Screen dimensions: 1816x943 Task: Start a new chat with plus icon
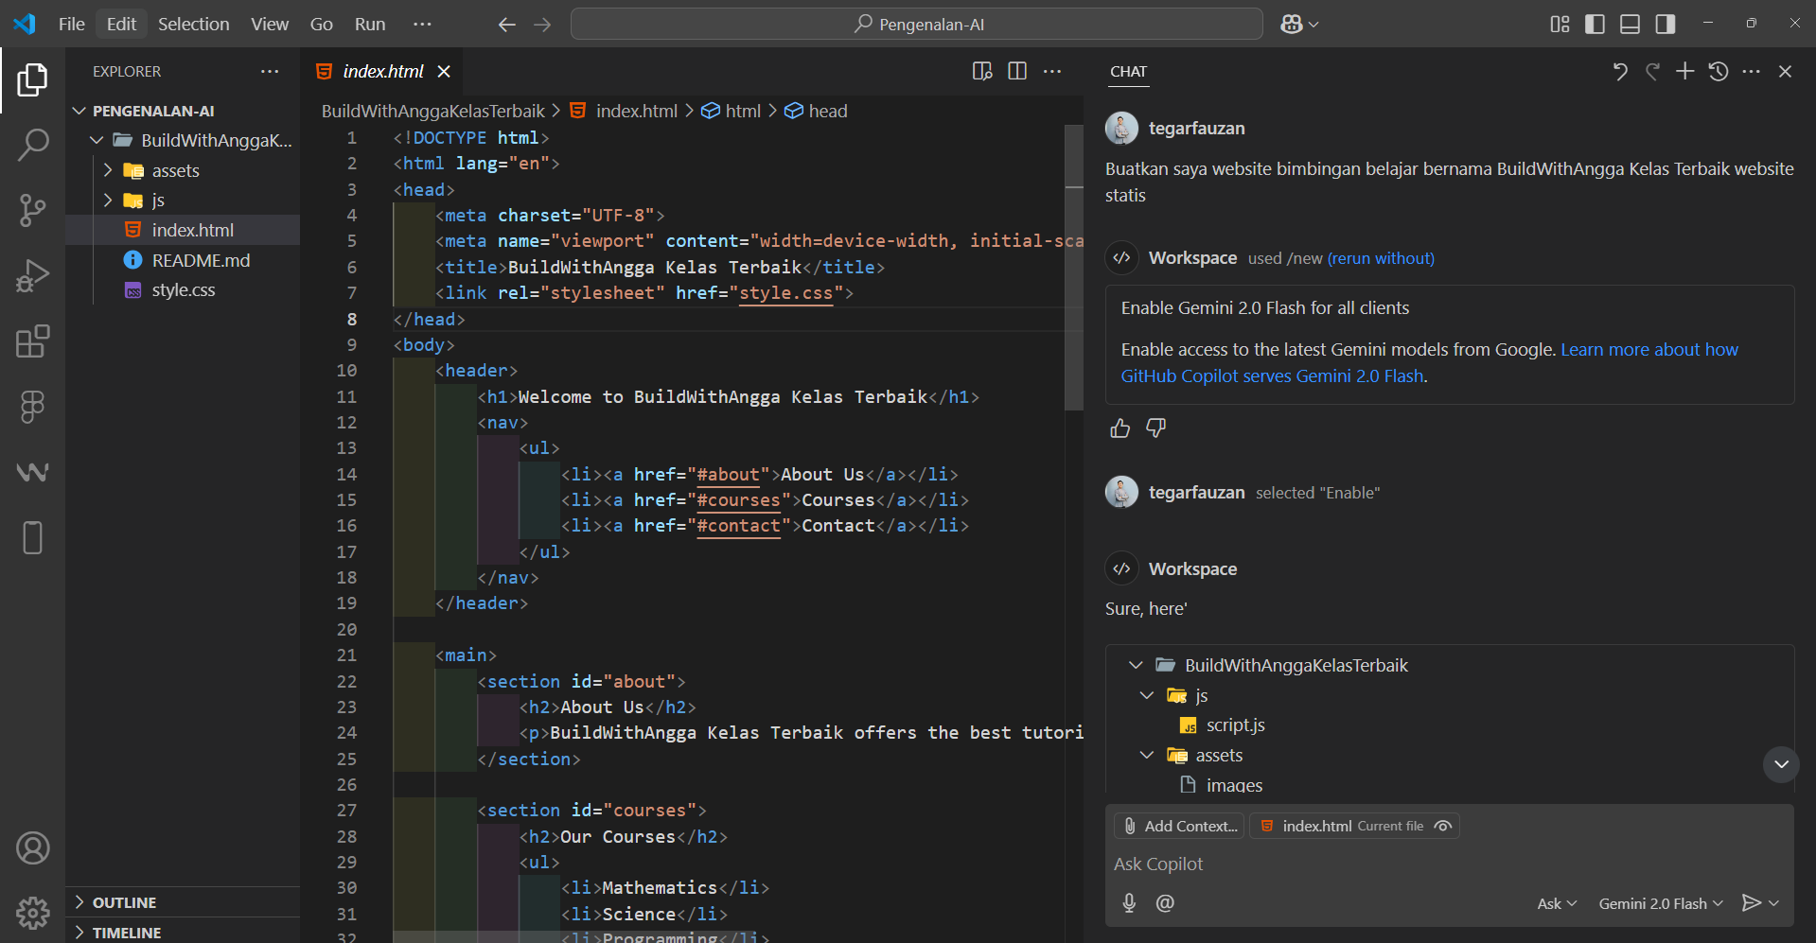(x=1685, y=71)
